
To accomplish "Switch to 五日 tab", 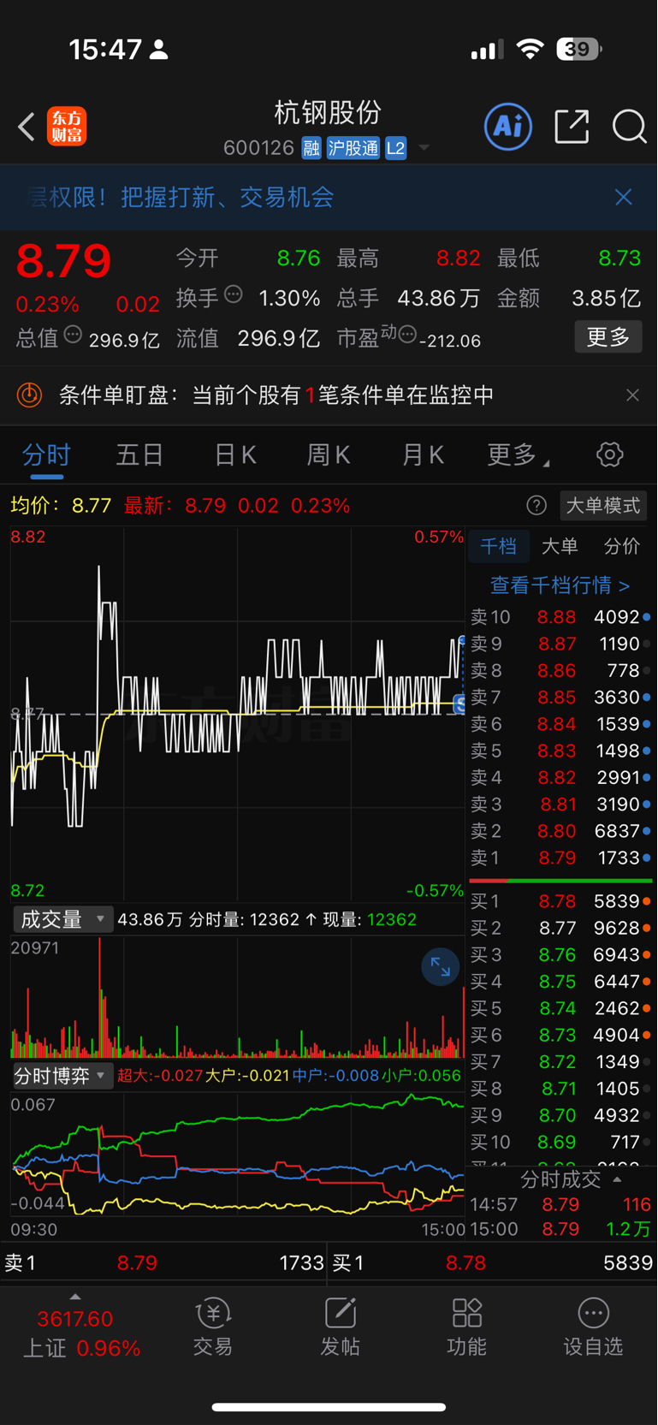I will click(139, 454).
